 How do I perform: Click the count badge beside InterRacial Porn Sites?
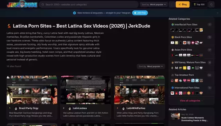[x=210, y=24]
